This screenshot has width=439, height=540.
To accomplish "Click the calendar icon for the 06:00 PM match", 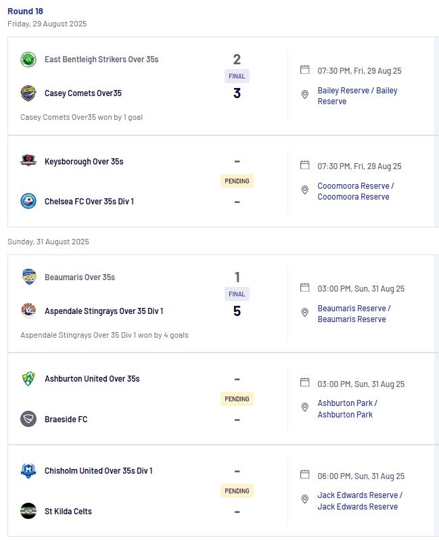I will click(304, 474).
